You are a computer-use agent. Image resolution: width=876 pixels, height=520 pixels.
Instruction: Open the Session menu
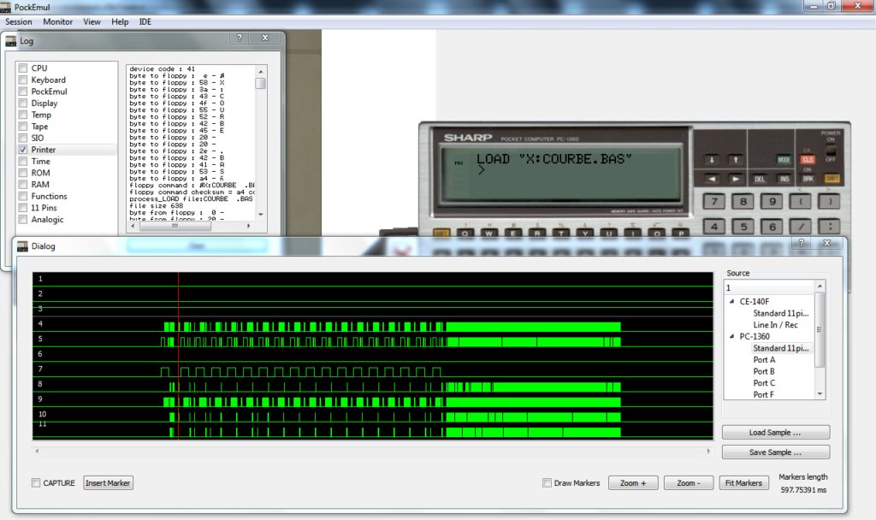coord(19,21)
